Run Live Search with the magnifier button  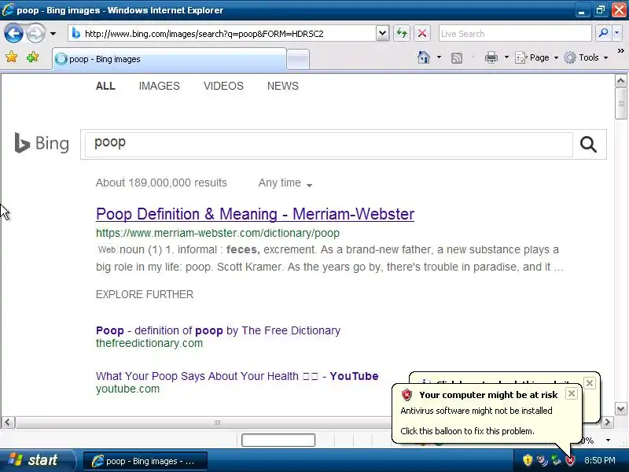[x=602, y=33]
